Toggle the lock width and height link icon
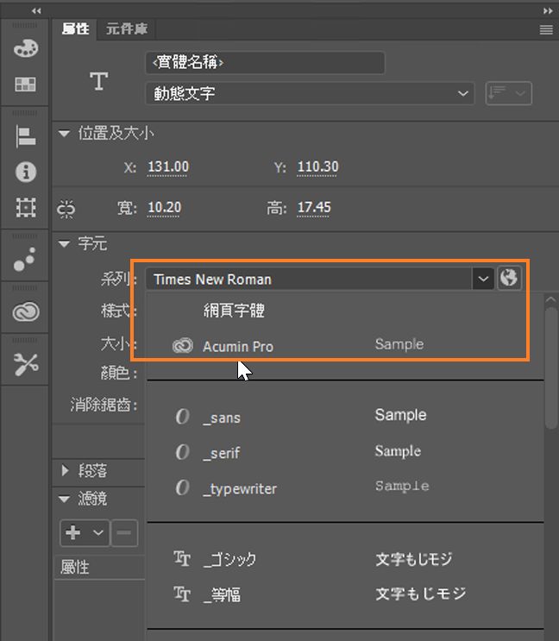The width and height of the screenshot is (559, 641). pyautogui.click(x=66, y=209)
